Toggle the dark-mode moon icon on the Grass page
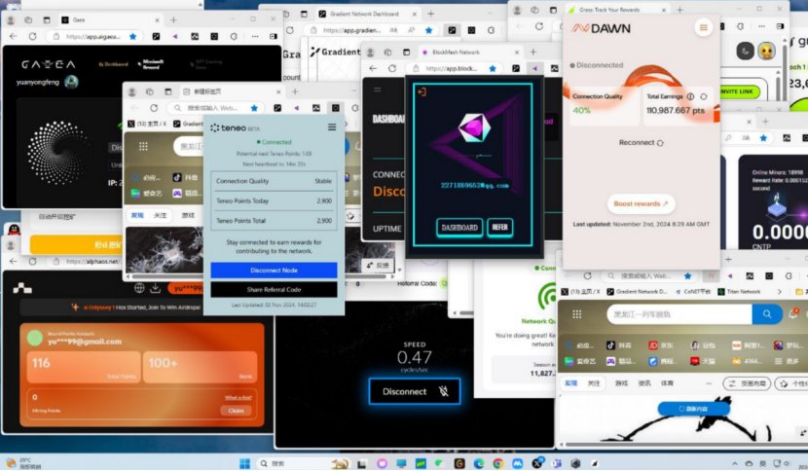 745,51
